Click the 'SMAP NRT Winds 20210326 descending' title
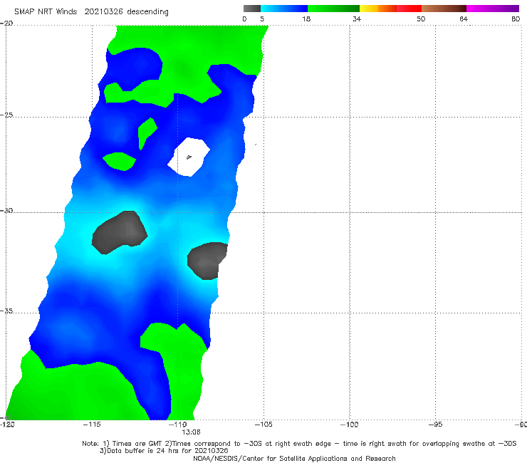 91,12
